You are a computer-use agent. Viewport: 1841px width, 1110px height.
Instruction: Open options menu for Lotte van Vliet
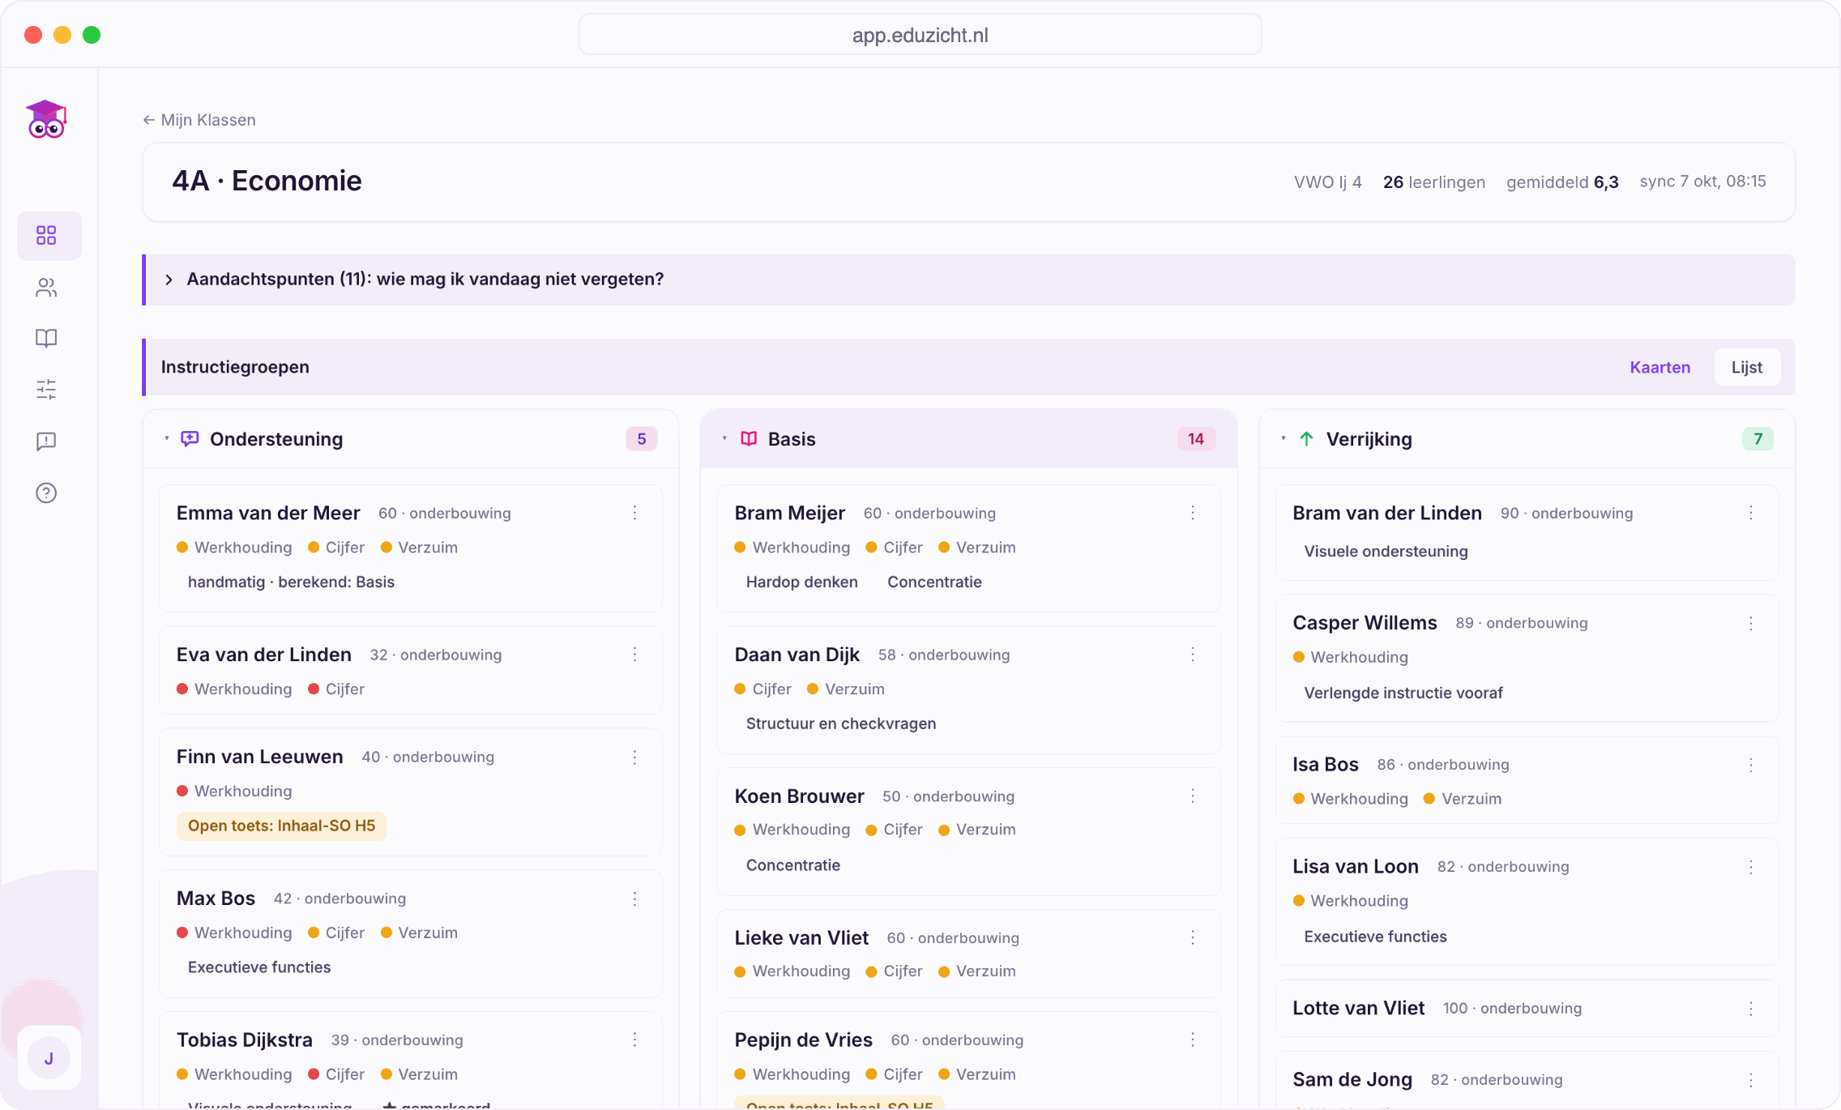pos(1751,1009)
